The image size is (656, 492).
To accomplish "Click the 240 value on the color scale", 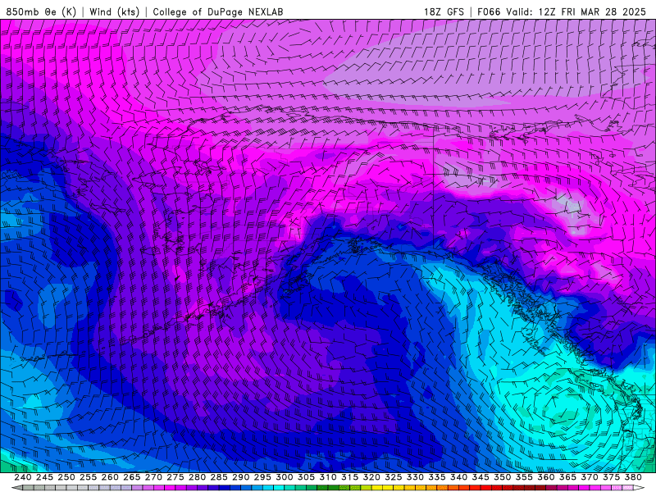I will point(23,477).
